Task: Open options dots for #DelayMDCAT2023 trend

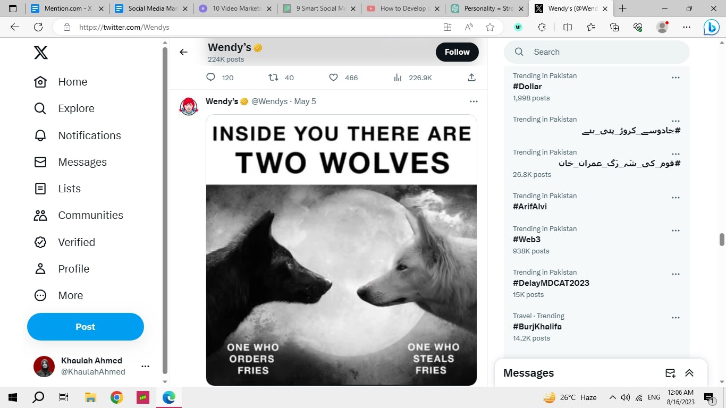Action: point(676,274)
